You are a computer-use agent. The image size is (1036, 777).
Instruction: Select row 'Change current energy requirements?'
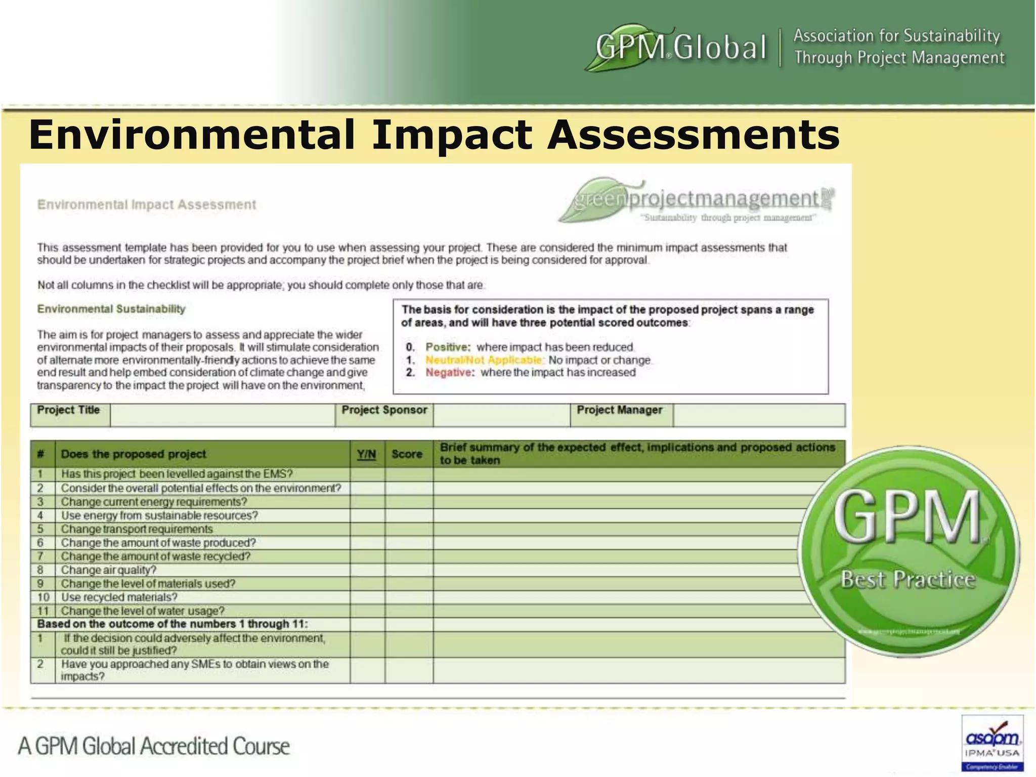point(438,502)
